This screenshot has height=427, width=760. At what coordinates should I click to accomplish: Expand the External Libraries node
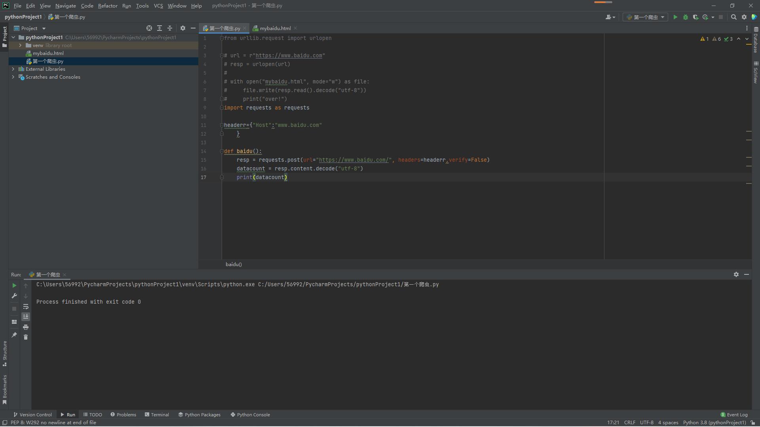[x=13, y=69]
